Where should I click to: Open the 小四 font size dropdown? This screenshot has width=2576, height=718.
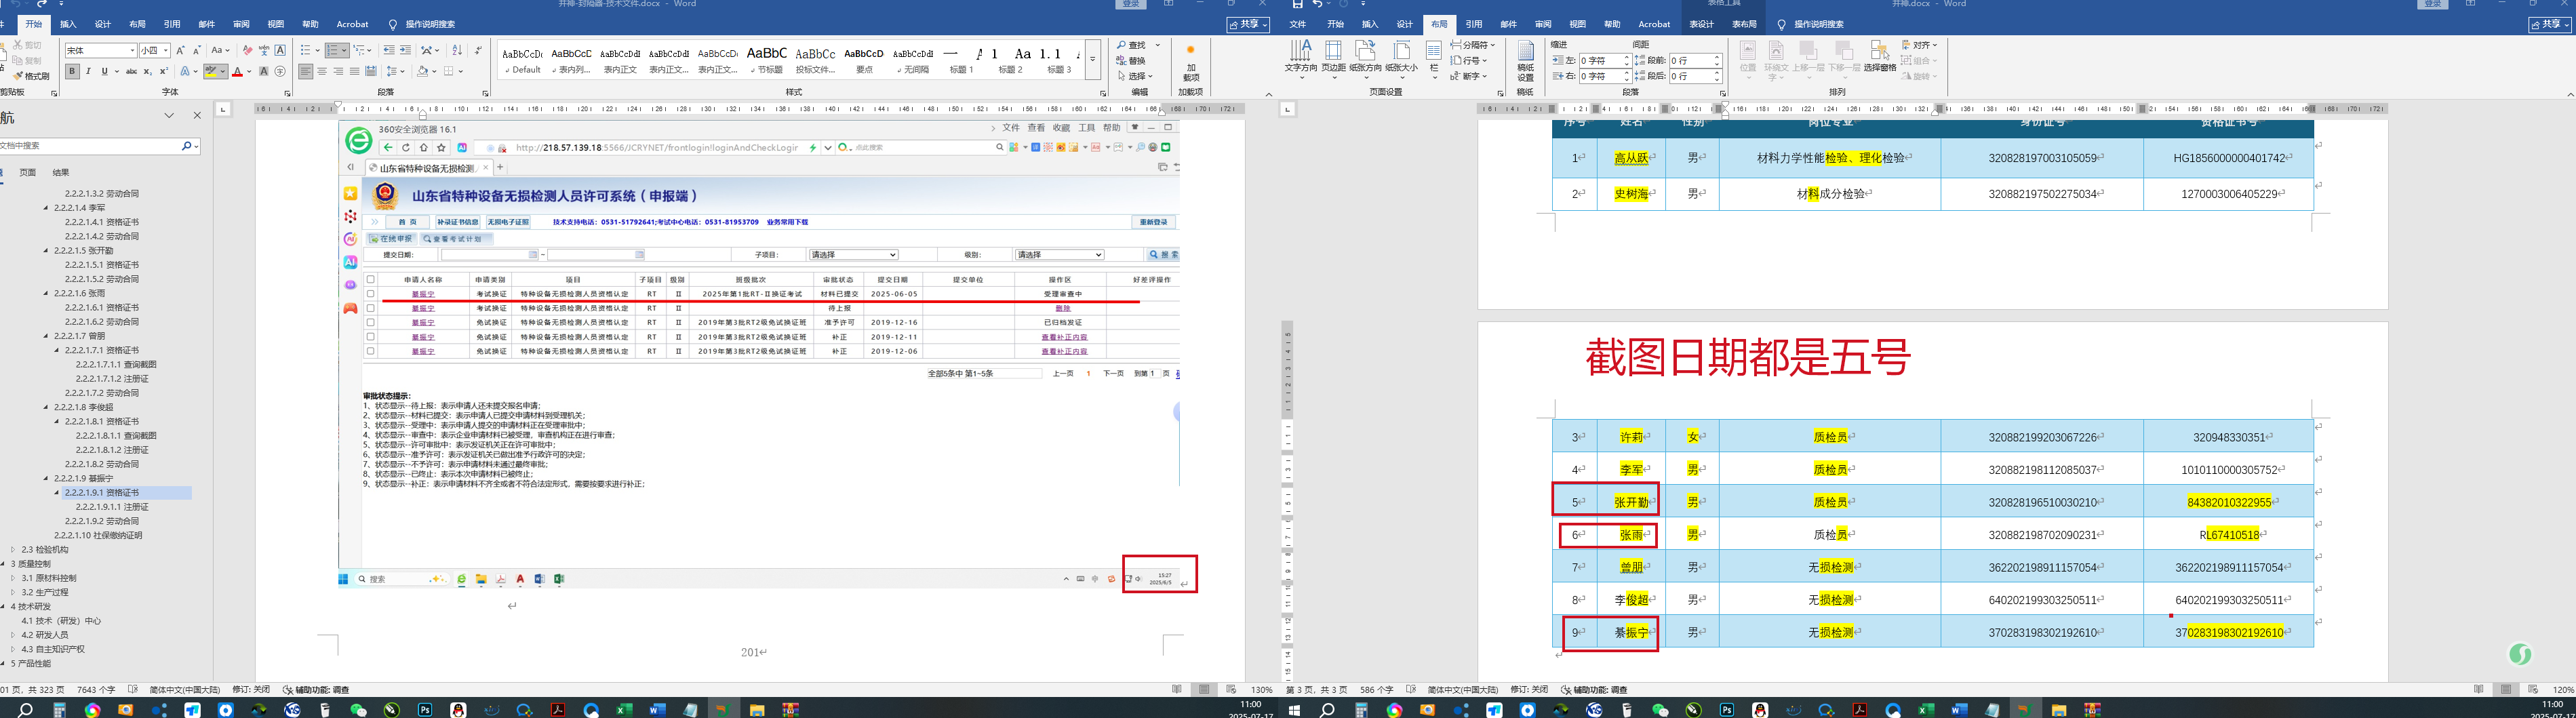[166, 50]
